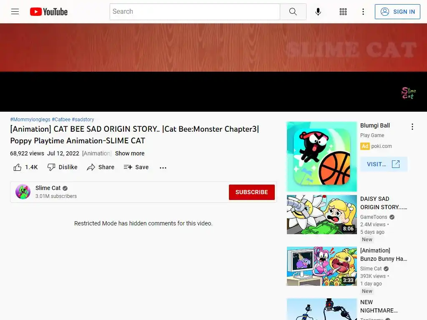This screenshot has width=427, height=320.
Task: Dislike the video
Action: [63, 167]
